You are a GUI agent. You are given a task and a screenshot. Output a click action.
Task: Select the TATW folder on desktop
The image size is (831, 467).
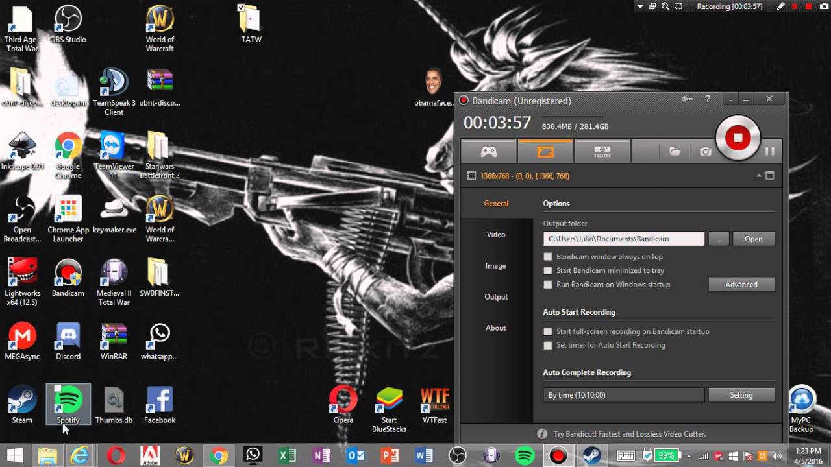[x=251, y=24]
